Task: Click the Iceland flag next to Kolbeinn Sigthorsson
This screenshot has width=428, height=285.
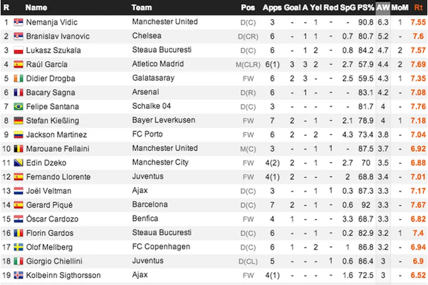Action: (x=18, y=275)
